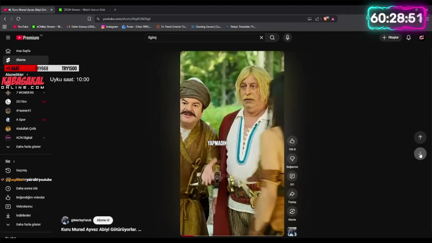
Task: Open a new browser tab
Action: 115,10
